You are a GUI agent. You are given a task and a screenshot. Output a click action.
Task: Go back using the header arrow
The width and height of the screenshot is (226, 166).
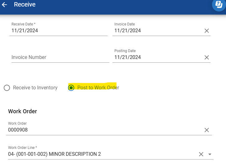coord(5,5)
